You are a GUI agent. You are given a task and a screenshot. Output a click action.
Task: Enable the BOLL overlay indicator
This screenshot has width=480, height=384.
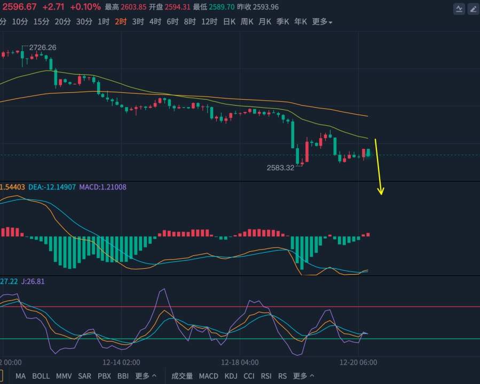41,376
